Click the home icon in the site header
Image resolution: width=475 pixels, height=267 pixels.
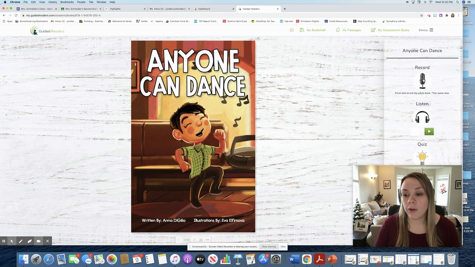[x=292, y=30]
